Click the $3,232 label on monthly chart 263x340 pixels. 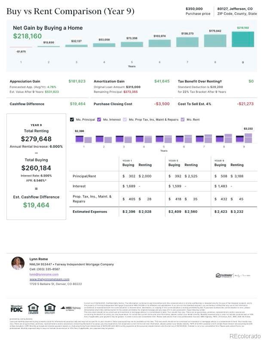tap(248, 128)
